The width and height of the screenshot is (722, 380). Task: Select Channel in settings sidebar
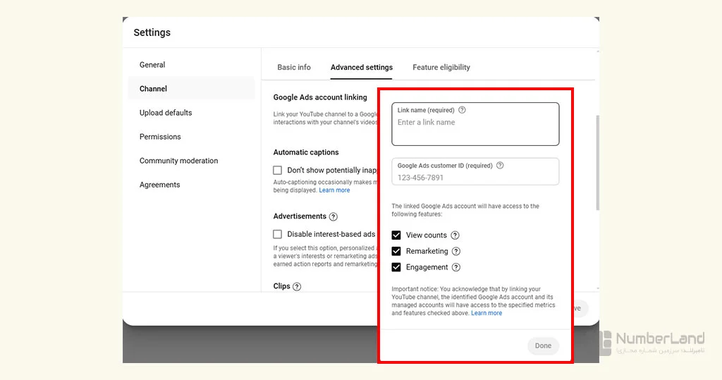(x=191, y=89)
